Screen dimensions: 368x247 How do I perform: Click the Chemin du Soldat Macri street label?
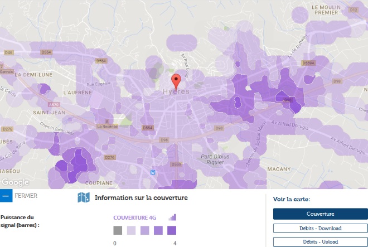click(256, 144)
